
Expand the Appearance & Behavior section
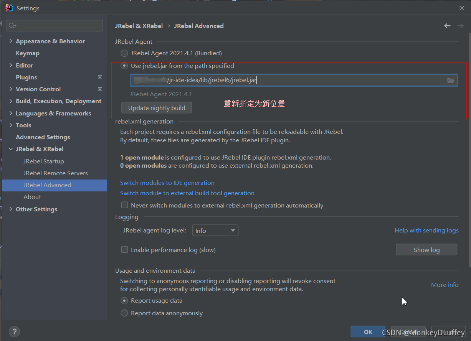pos(11,41)
